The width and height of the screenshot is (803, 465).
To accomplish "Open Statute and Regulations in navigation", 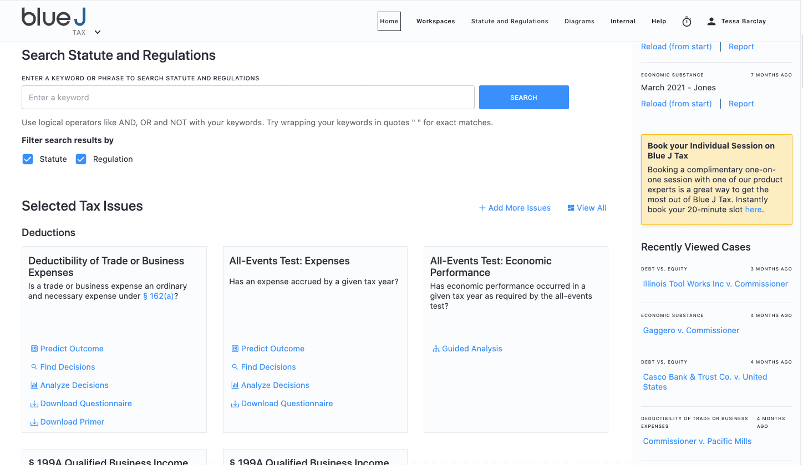I will click(x=510, y=21).
